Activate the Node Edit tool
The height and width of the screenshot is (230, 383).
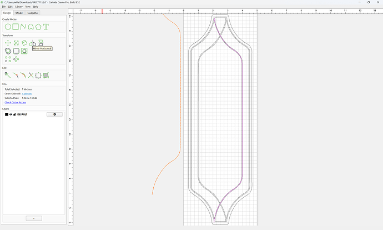tap(8, 76)
